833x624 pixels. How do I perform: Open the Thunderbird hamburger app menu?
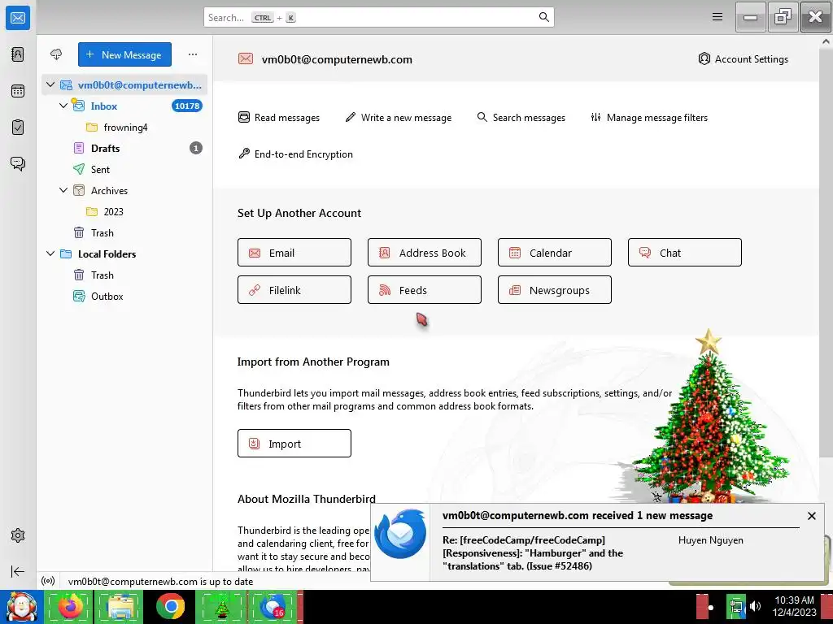click(717, 17)
